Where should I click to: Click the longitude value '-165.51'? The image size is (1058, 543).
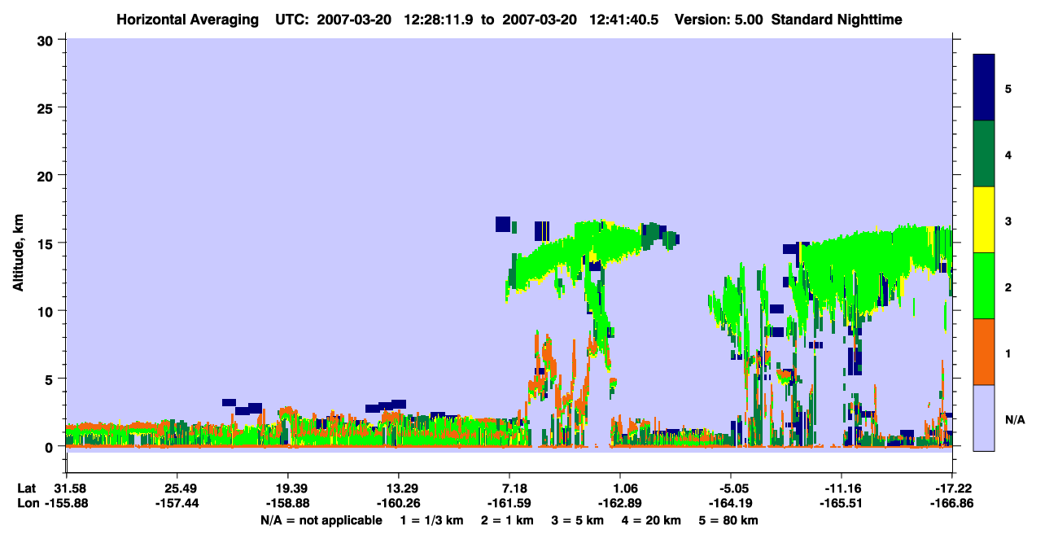842,503
